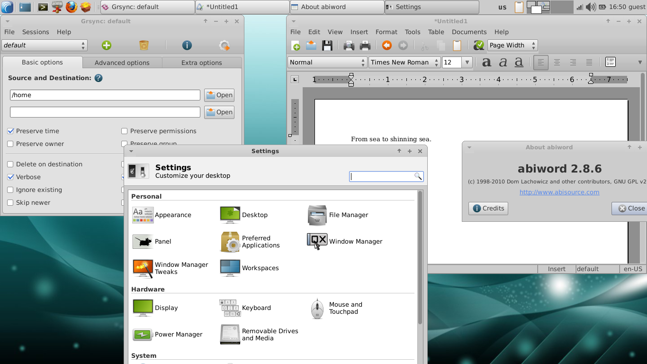Apply italic formatting in AbiWord
Screen dimensions: 647x364
503,62
